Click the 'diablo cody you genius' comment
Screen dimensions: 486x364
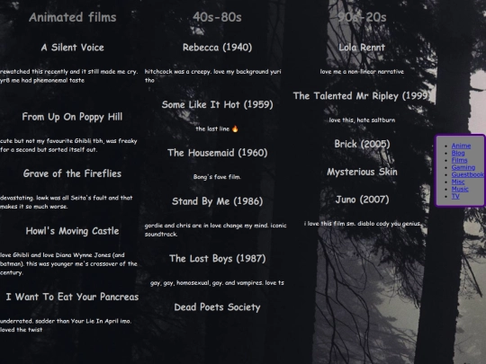pos(362,224)
